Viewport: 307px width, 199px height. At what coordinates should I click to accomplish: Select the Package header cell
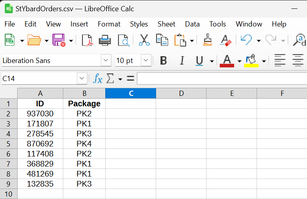84,104
